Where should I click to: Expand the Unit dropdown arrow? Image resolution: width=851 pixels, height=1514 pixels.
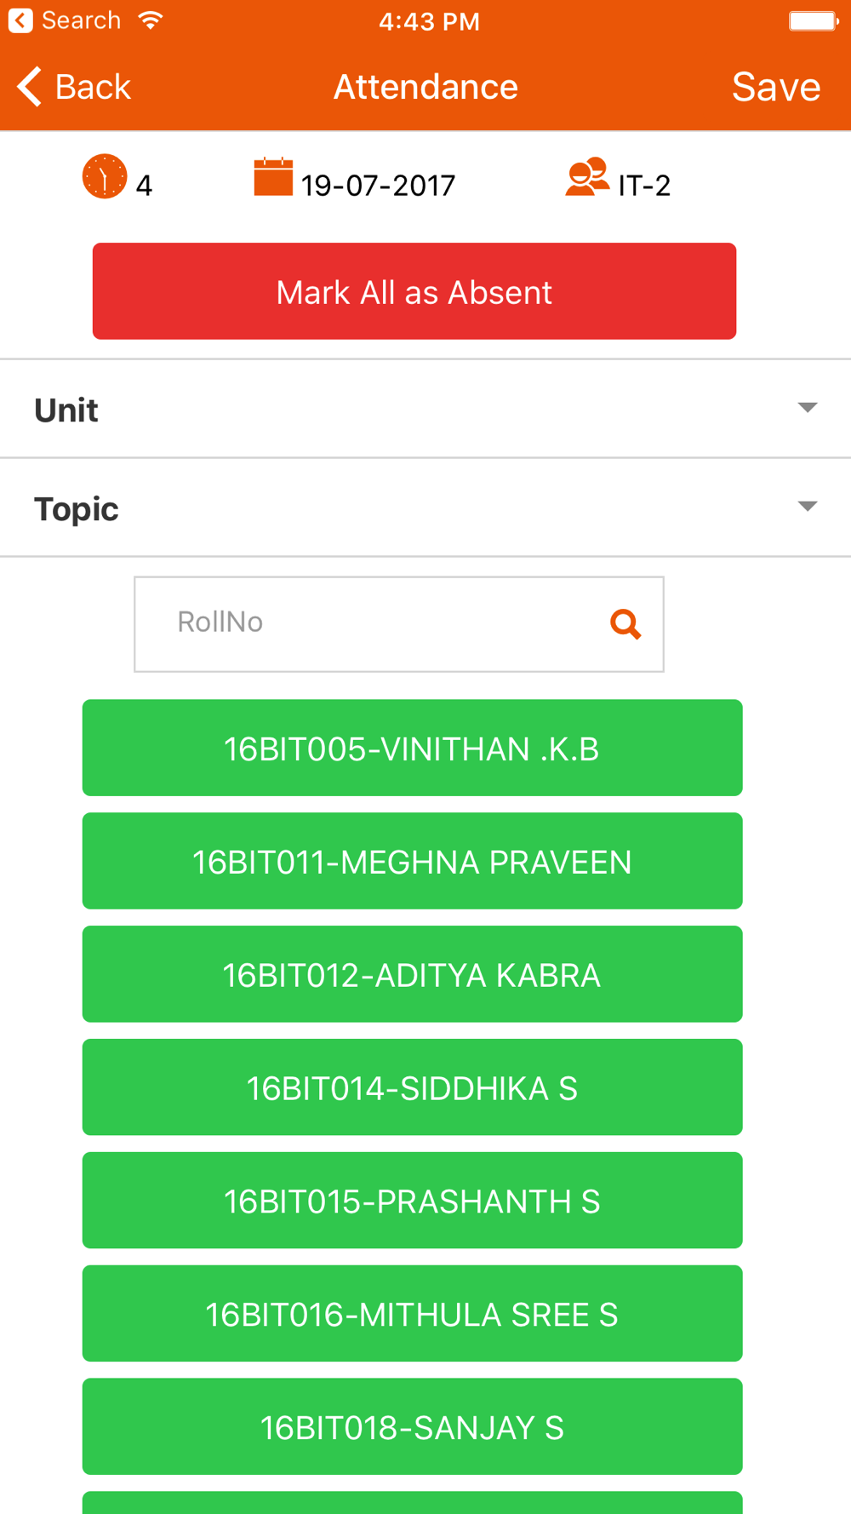[x=808, y=408]
